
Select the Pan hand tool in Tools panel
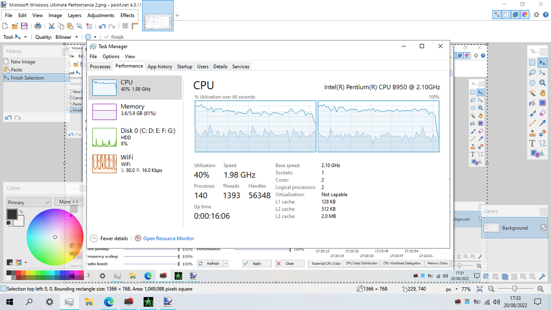click(x=542, y=93)
